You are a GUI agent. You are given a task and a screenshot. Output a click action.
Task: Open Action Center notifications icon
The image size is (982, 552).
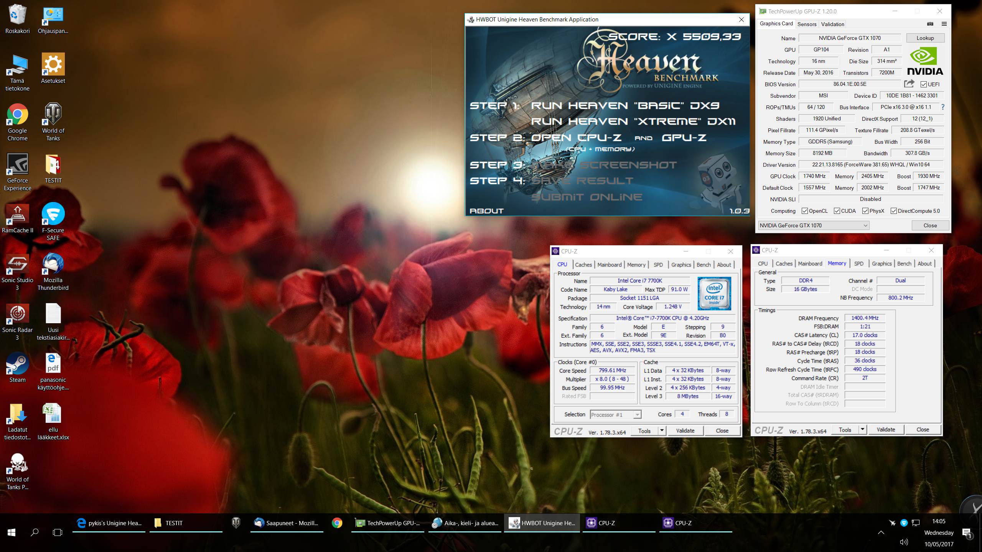[967, 533]
